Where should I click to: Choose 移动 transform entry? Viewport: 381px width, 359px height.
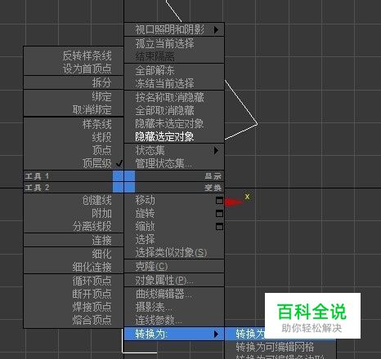[145, 200]
